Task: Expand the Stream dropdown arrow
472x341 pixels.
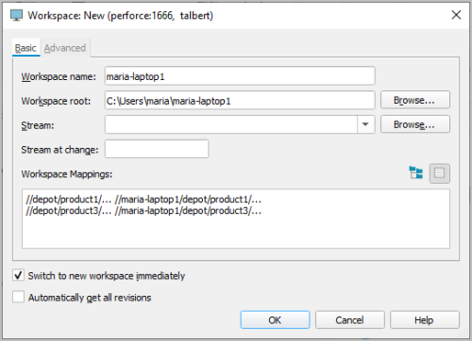Action: pyautogui.click(x=365, y=124)
